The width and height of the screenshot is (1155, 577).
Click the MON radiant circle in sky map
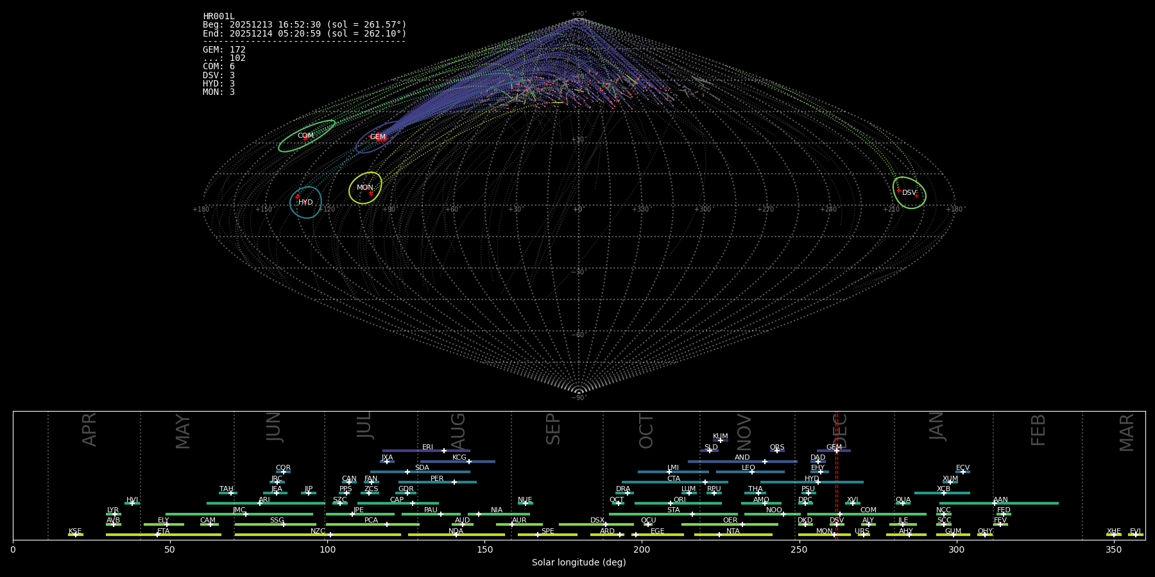[x=365, y=188]
